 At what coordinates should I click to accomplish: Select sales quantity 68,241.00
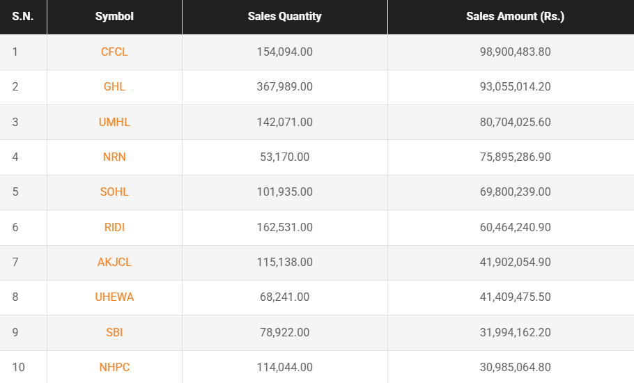(x=285, y=297)
